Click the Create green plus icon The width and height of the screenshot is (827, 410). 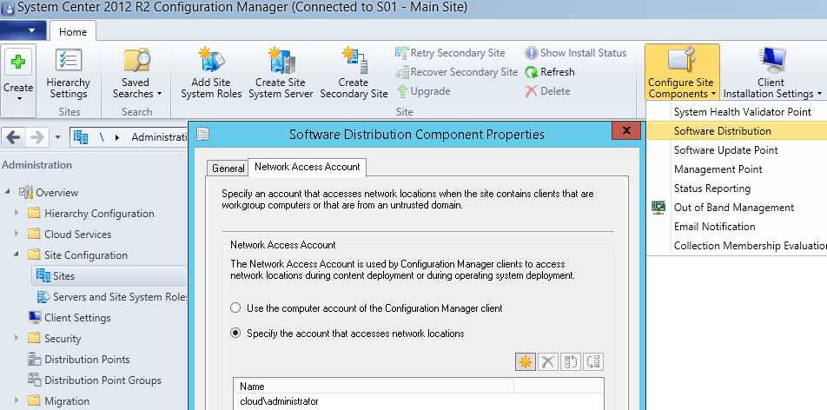(x=18, y=63)
